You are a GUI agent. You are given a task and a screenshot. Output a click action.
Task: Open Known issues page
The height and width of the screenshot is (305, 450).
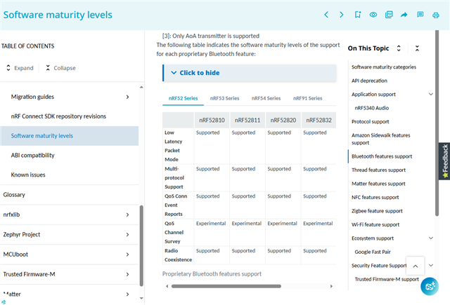pyautogui.click(x=28, y=175)
